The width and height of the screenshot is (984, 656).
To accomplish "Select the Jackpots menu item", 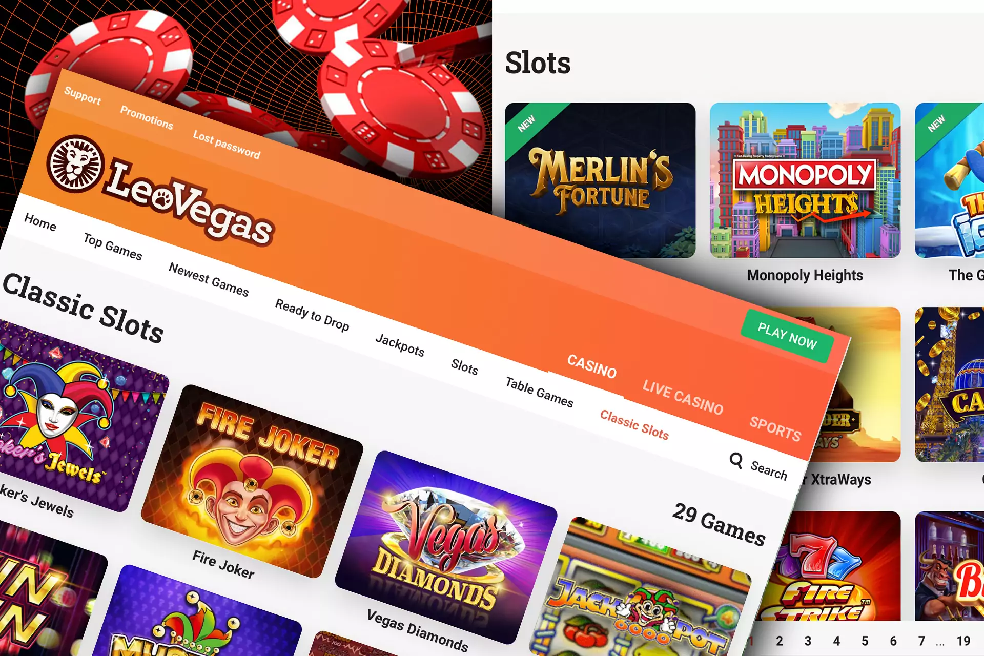I will [400, 345].
